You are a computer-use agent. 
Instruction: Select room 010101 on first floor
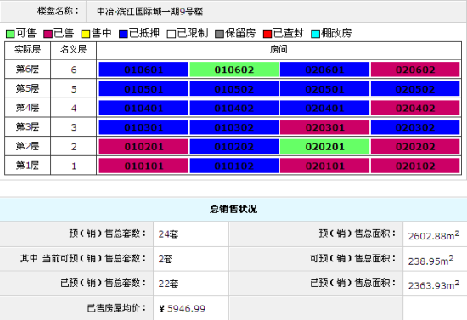point(143,166)
